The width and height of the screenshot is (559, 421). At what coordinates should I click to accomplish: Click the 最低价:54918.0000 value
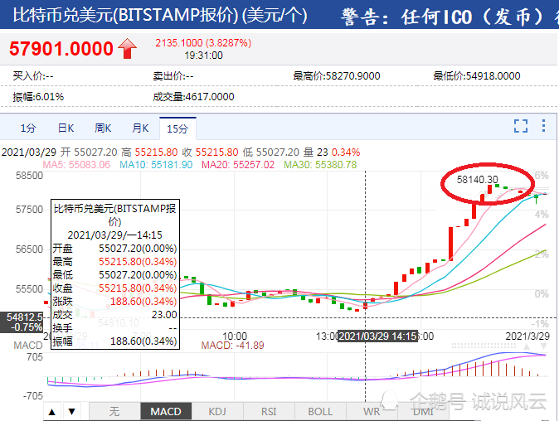477,76
